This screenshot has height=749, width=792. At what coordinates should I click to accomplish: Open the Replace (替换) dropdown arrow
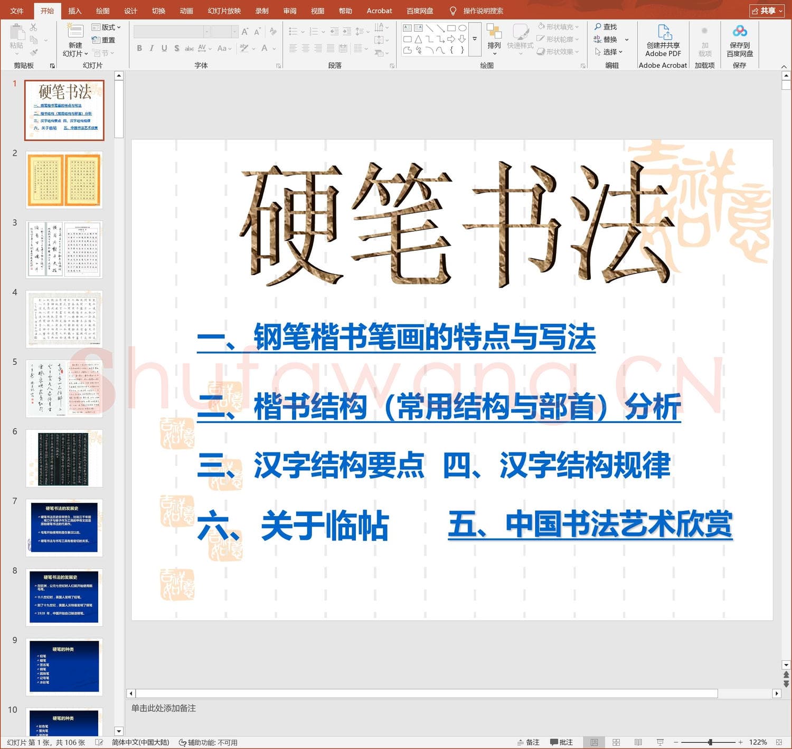[x=627, y=40]
